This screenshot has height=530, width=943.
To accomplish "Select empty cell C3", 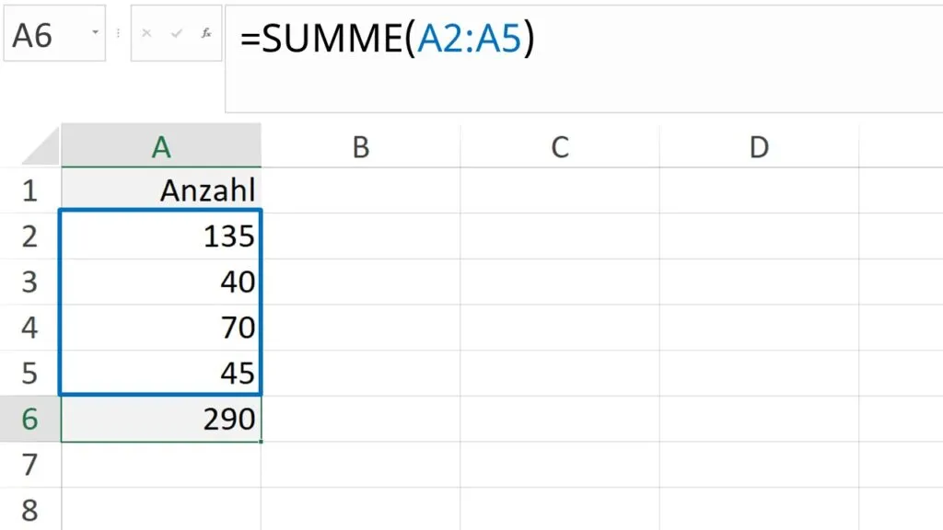I will [560, 282].
